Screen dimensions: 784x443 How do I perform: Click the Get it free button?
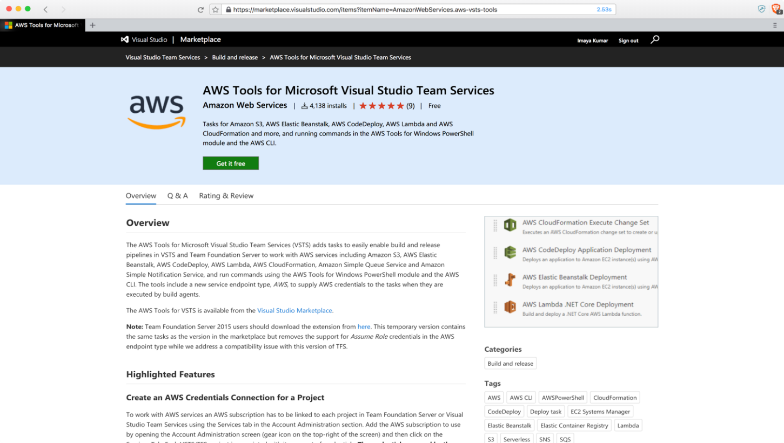[x=231, y=163]
